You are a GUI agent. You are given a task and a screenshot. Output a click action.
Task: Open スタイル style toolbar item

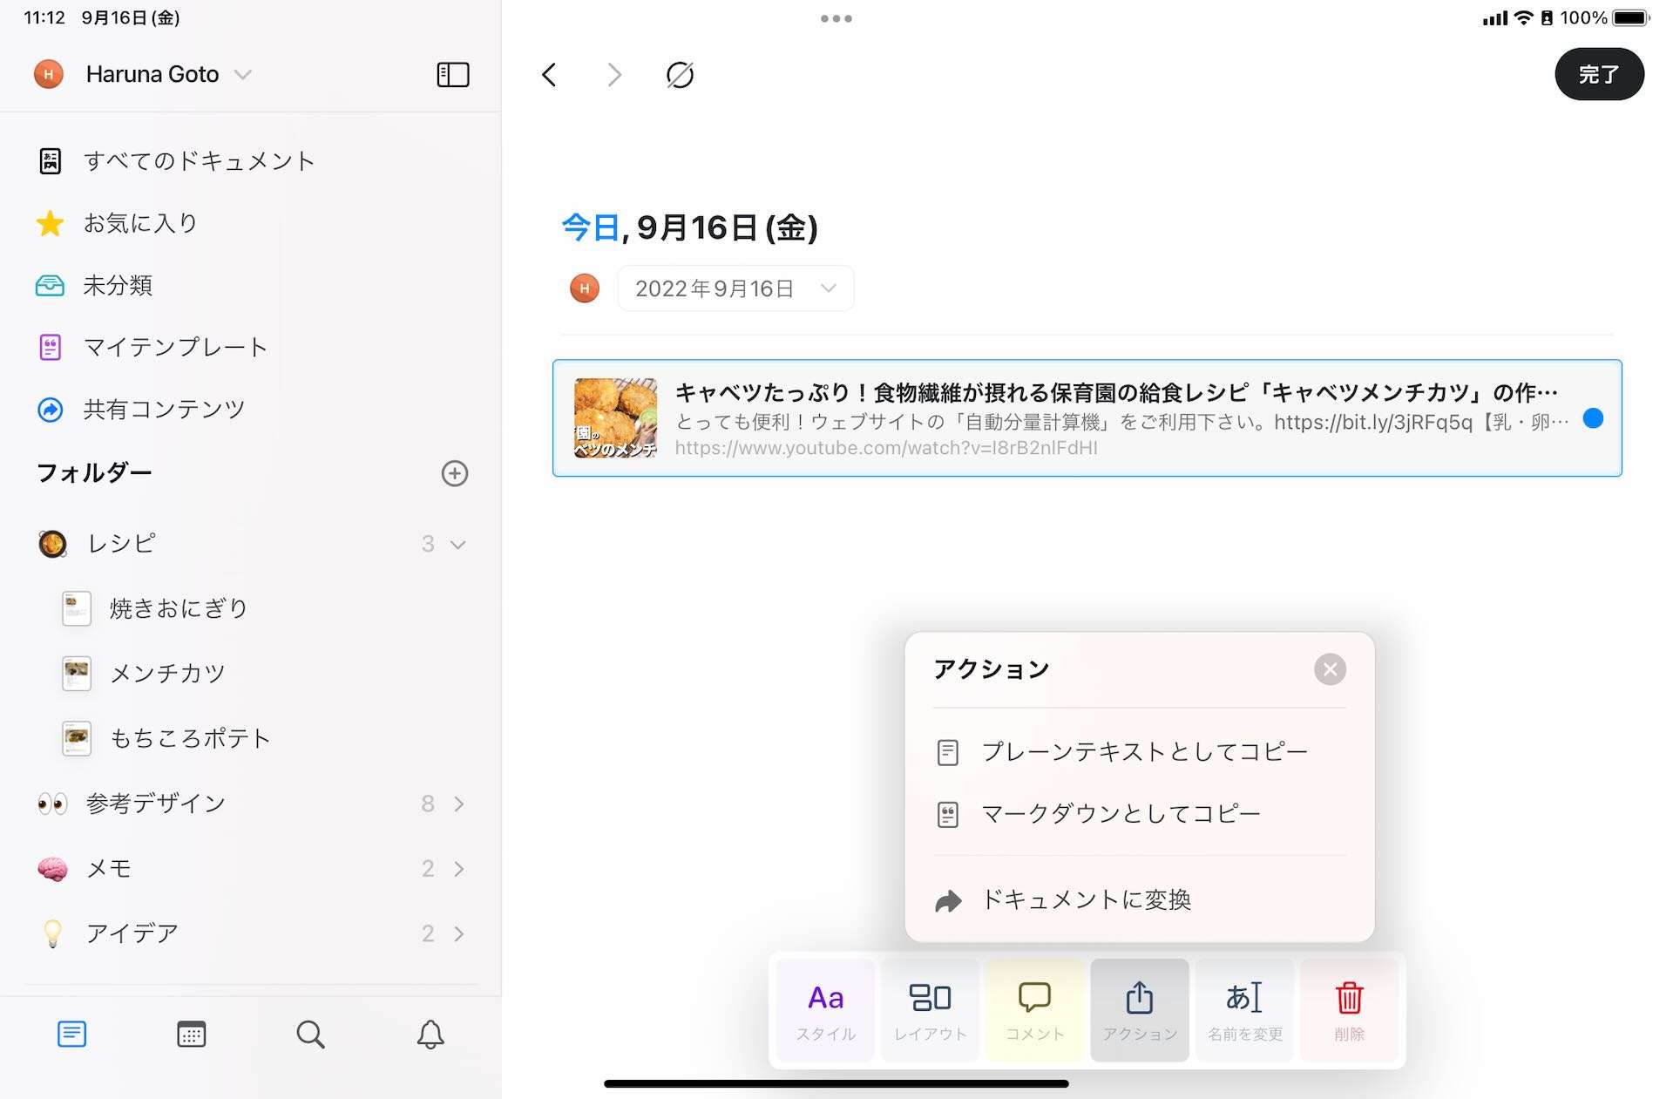[825, 1010]
